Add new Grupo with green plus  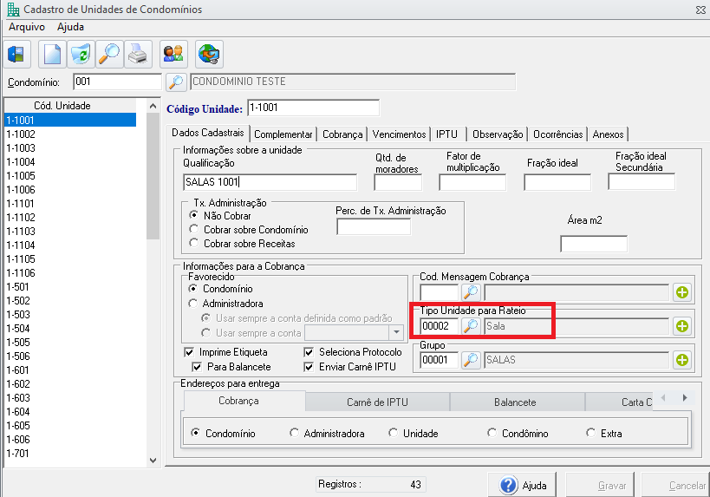682,360
